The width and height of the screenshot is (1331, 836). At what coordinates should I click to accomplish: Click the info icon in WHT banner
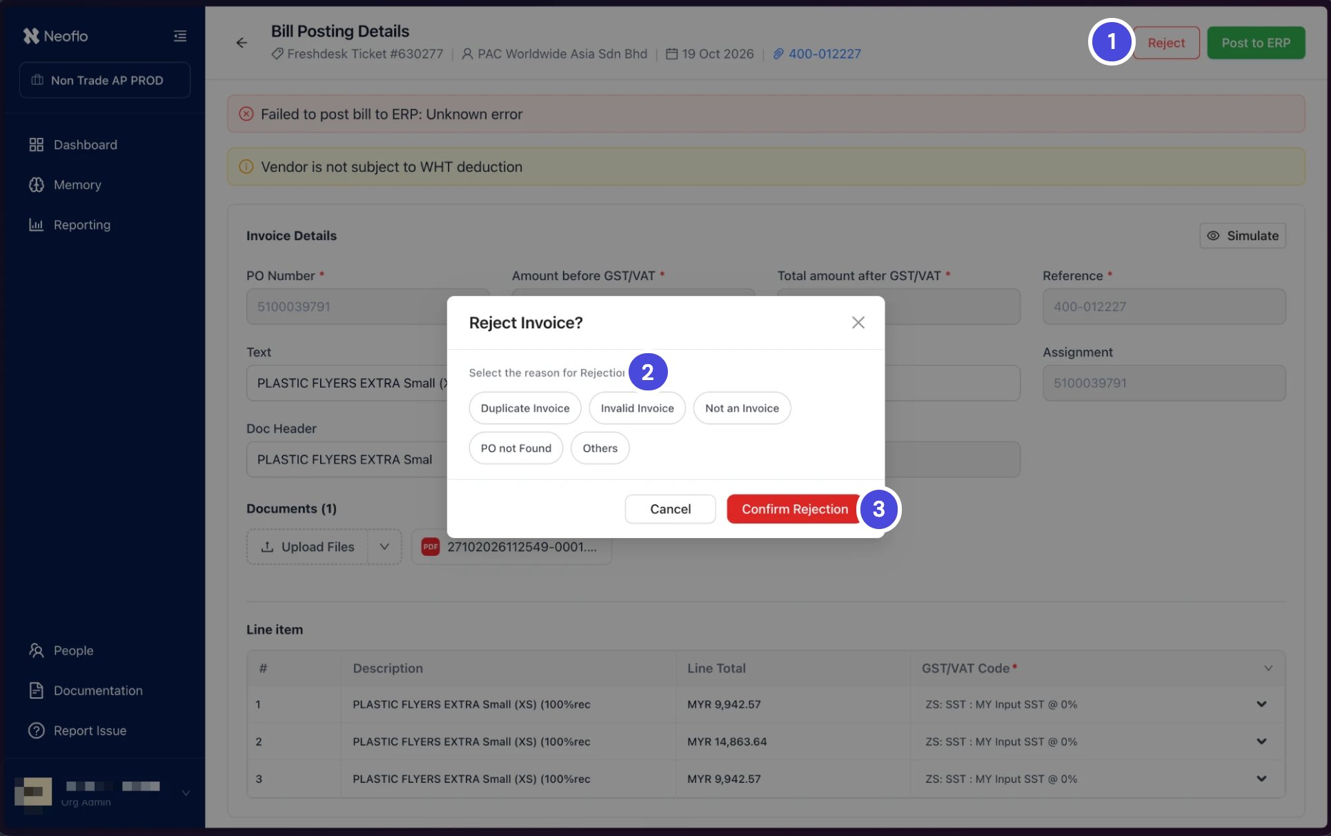(x=246, y=167)
